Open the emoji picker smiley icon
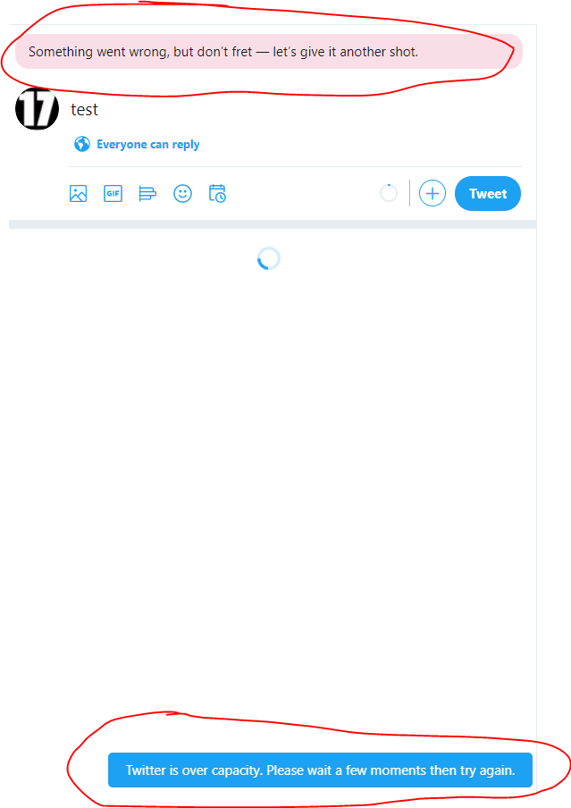This screenshot has width=571, height=808. click(x=182, y=194)
